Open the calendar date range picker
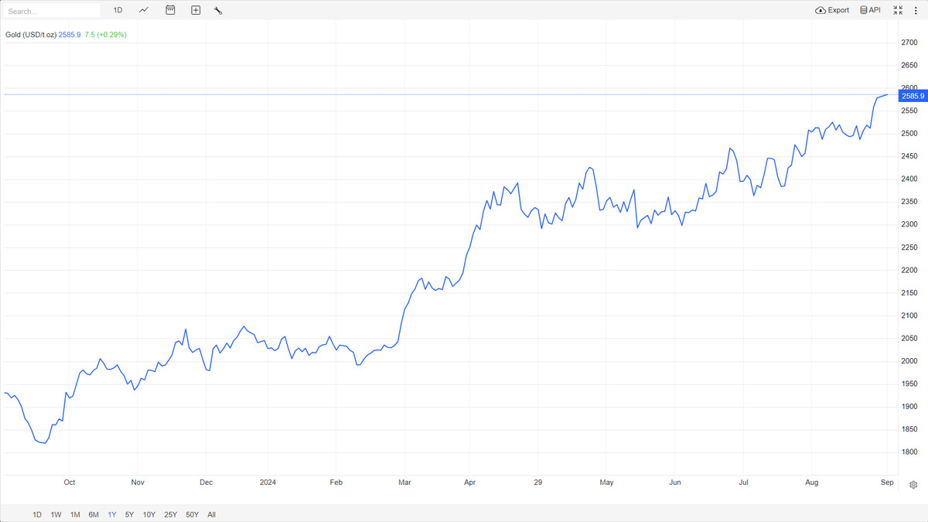The width and height of the screenshot is (928, 522). (170, 10)
